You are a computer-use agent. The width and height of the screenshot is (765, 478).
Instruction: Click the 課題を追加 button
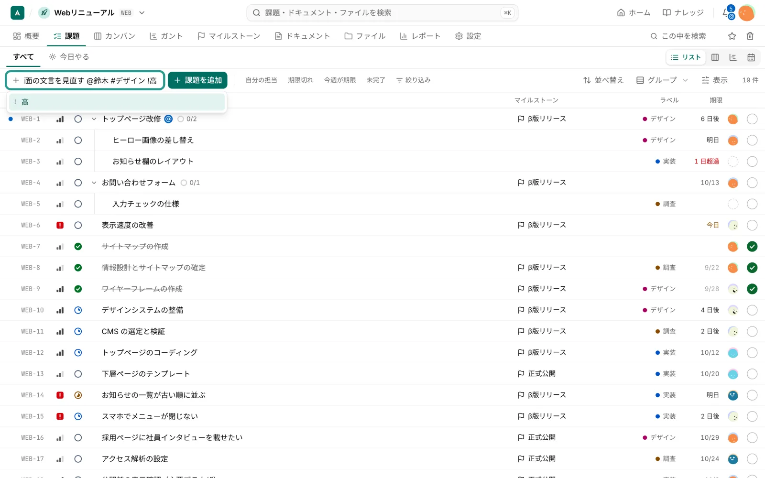coord(197,80)
